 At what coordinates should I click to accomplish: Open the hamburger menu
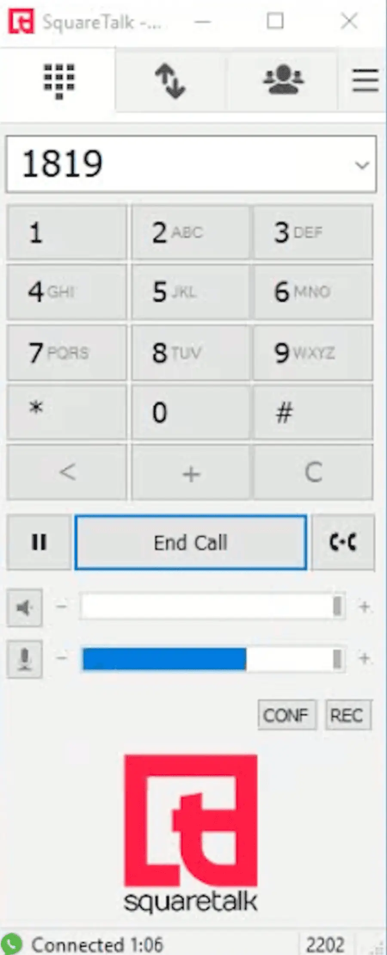365,80
